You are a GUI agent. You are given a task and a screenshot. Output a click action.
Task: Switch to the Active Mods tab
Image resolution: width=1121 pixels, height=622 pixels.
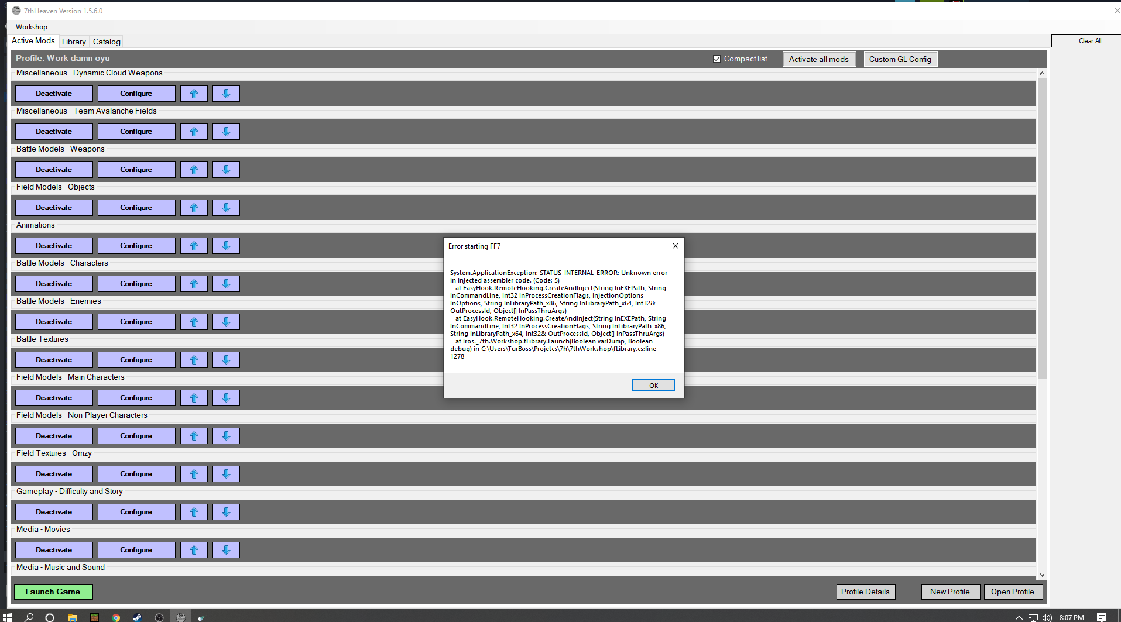point(33,41)
